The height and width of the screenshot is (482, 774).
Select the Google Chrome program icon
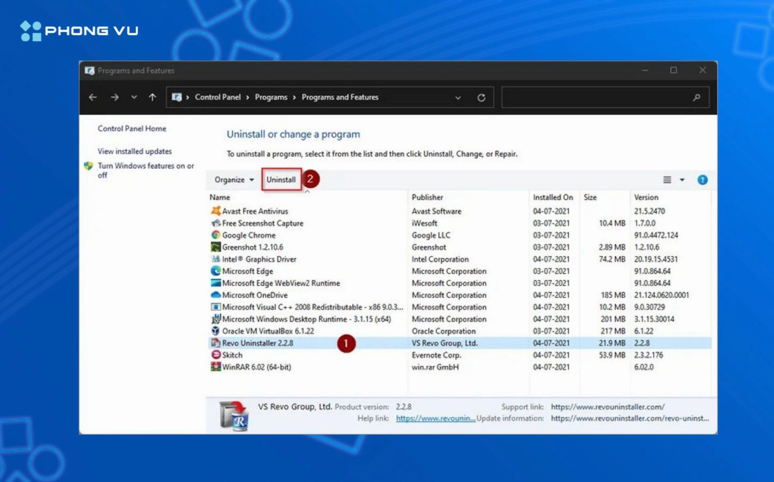216,235
